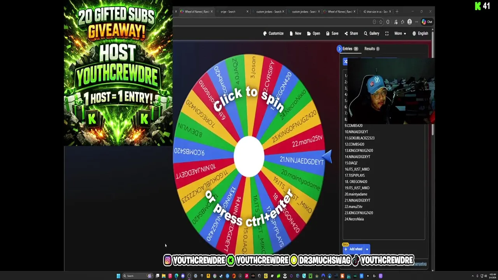This screenshot has height=280, width=498.
Task: Switch to the Results tab
Action: coord(372,49)
